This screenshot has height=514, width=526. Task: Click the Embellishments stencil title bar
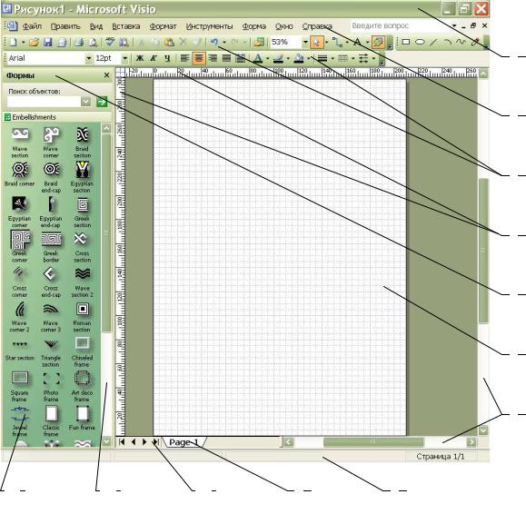pyautogui.click(x=57, y=117)
